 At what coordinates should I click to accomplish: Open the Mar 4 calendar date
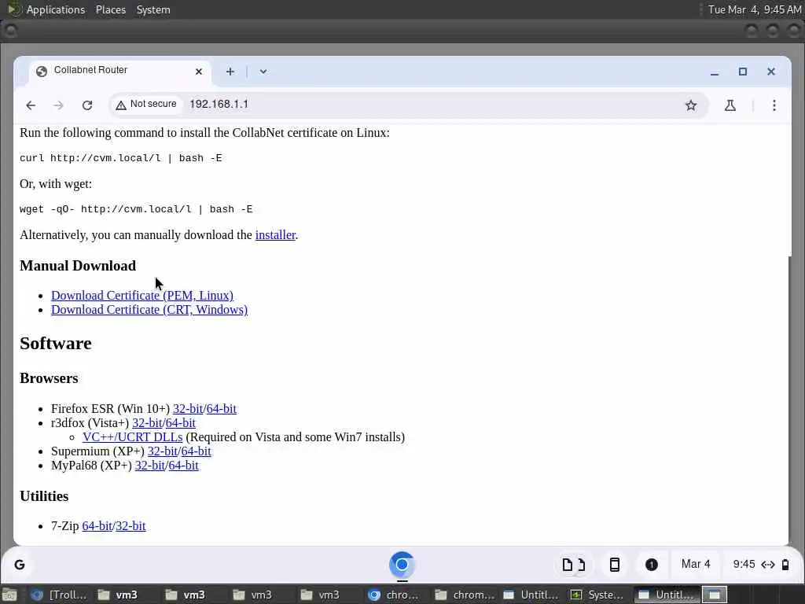click(696, 565)
